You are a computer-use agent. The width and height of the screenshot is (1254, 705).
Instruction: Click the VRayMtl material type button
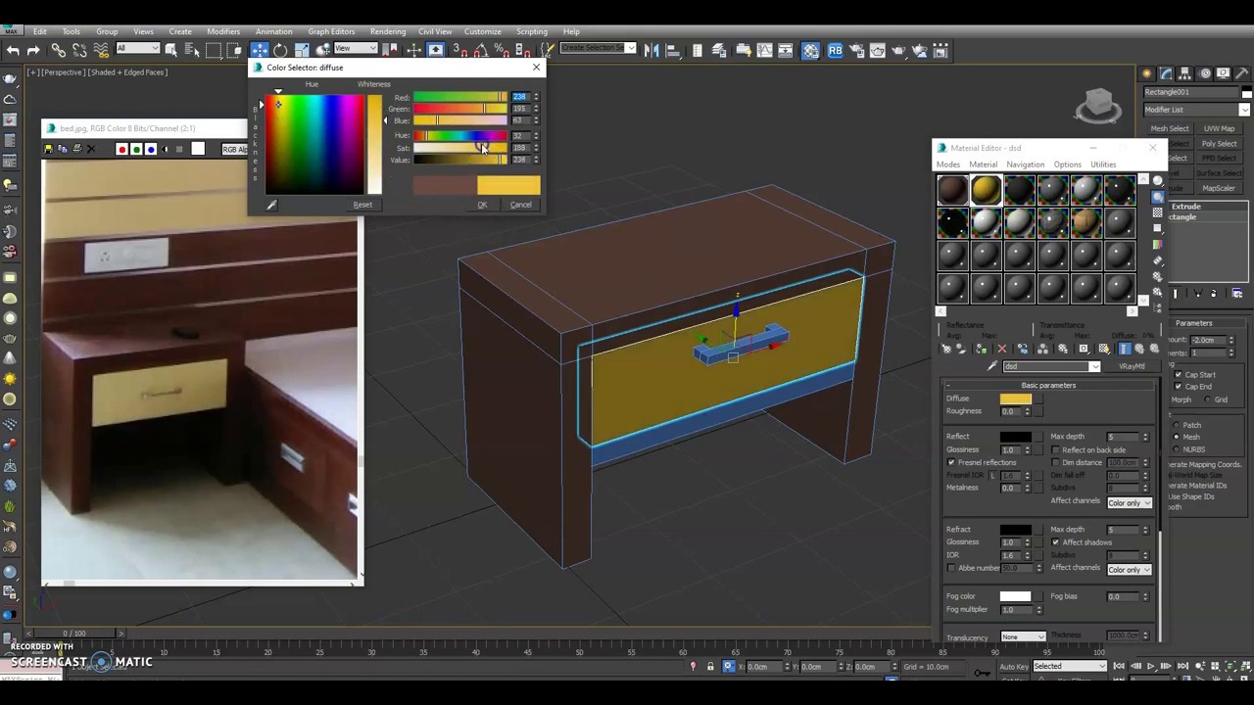(1133, 366)
